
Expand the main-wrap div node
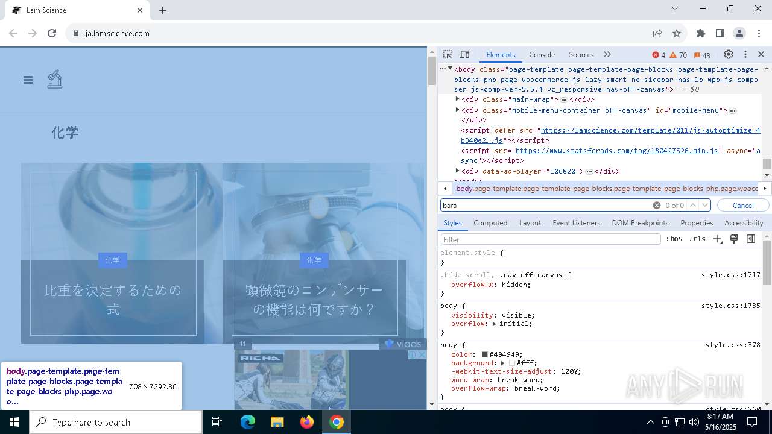[457, 99]
